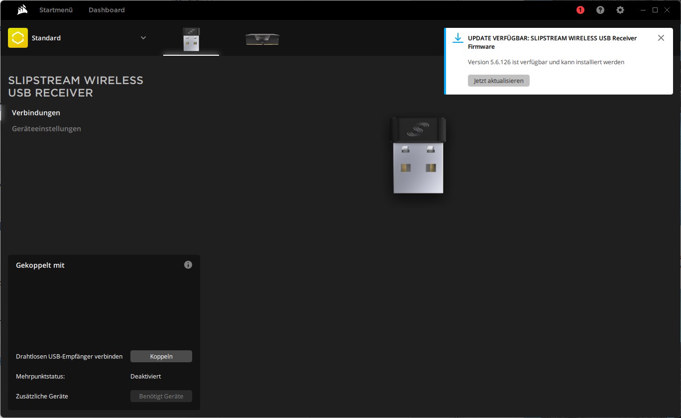Image resolution: width=681 pixels, height=418 pixels.
Task: Select the keyboard device icon
Action: (262, 38)
